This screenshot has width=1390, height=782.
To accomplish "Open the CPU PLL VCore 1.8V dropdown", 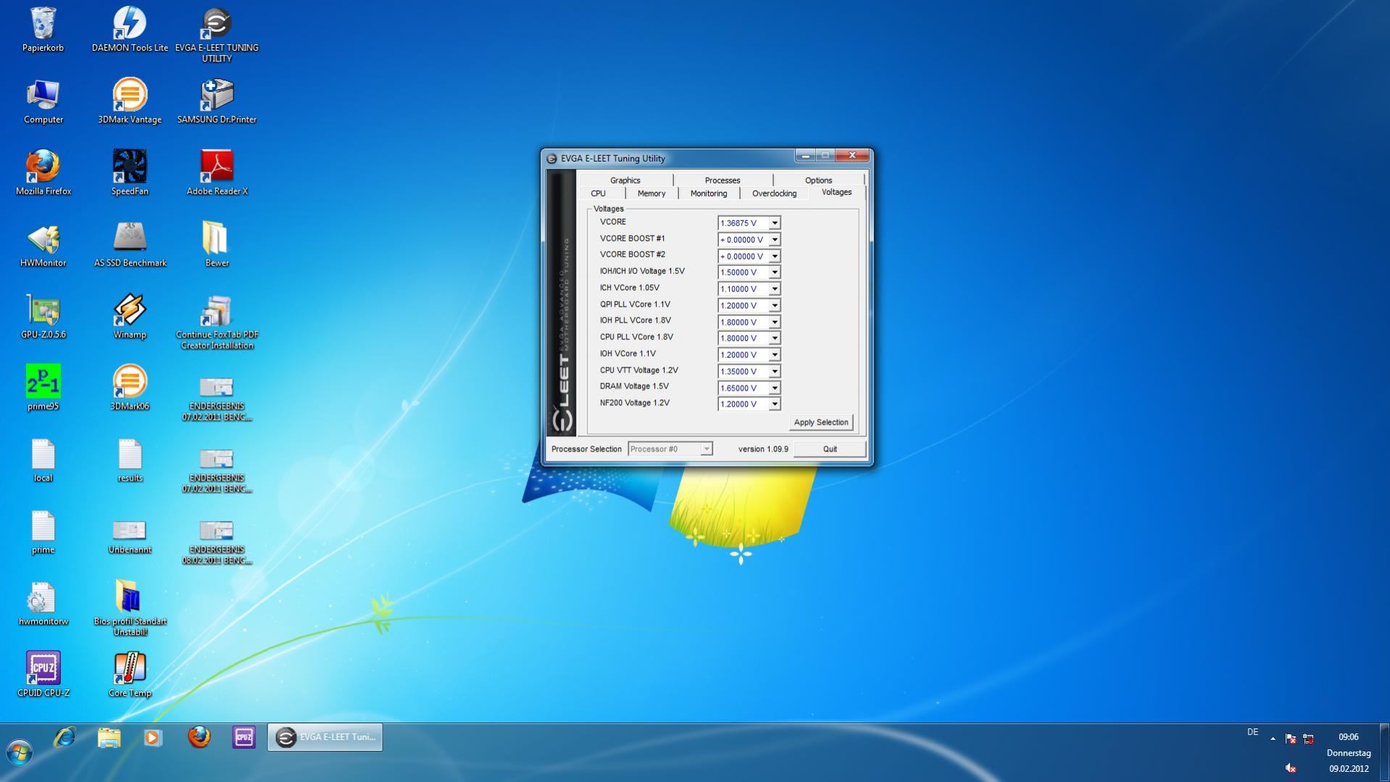I will [775, 338].
